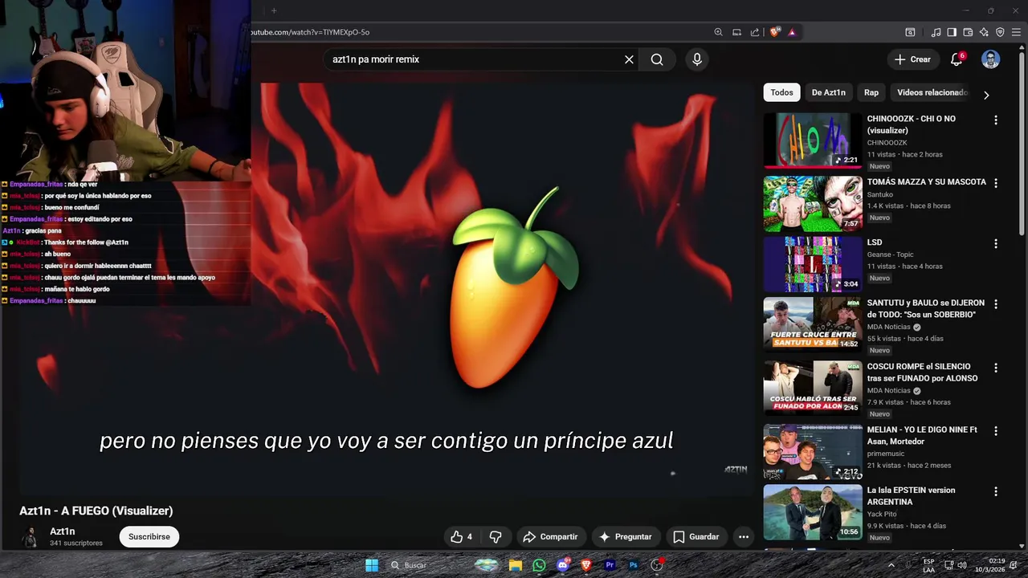1028x578 pixels.
Task: Click the Guardar button
Action: coord(696,537)
